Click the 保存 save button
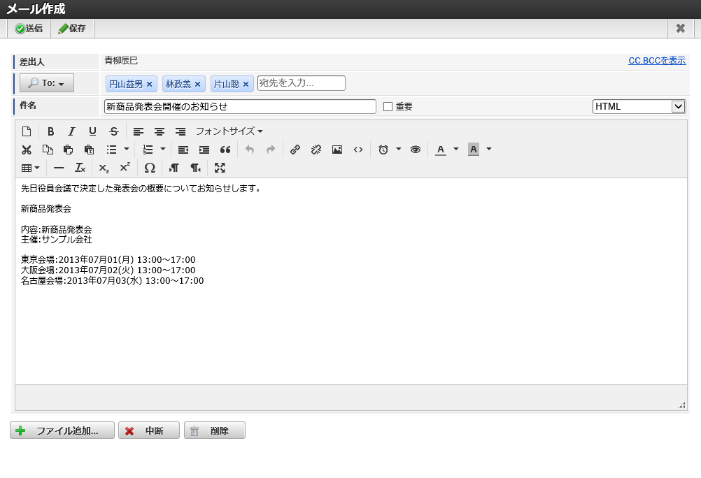This screenshot has height=478, width=701. tap(72, 29)
